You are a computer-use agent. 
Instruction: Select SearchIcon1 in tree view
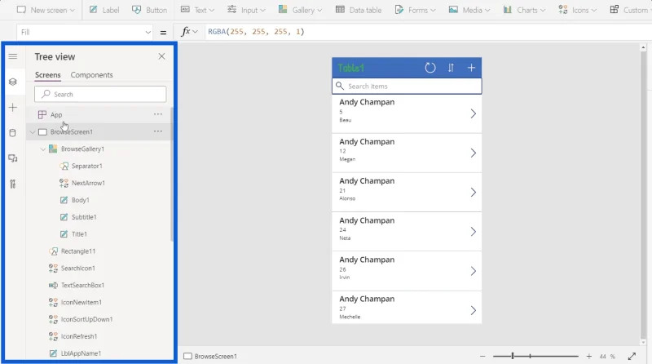point(77,269)
